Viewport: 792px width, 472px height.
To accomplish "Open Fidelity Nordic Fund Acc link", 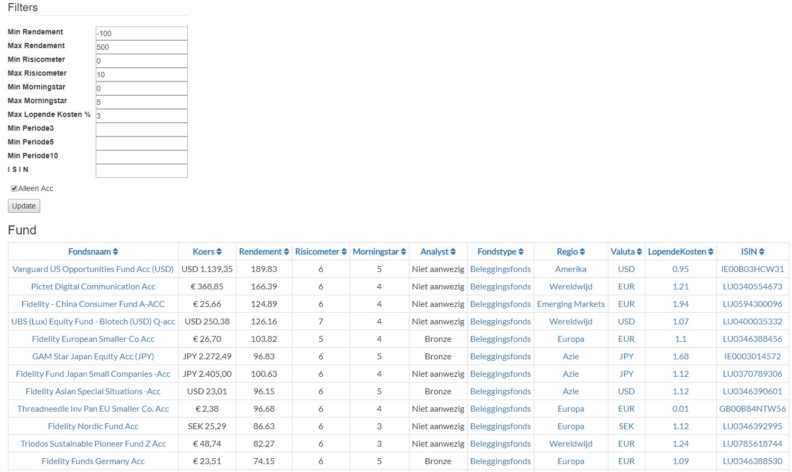I will pos(93,426).
